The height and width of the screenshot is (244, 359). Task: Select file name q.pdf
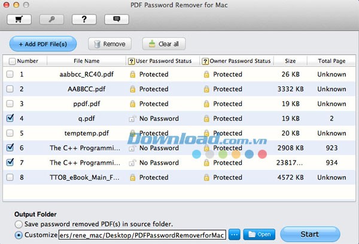coord(87,119)
